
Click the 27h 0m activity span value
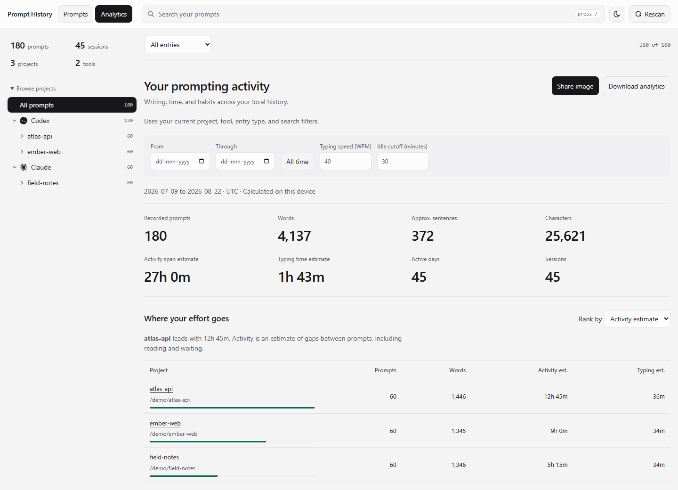[x=167, y=277]
